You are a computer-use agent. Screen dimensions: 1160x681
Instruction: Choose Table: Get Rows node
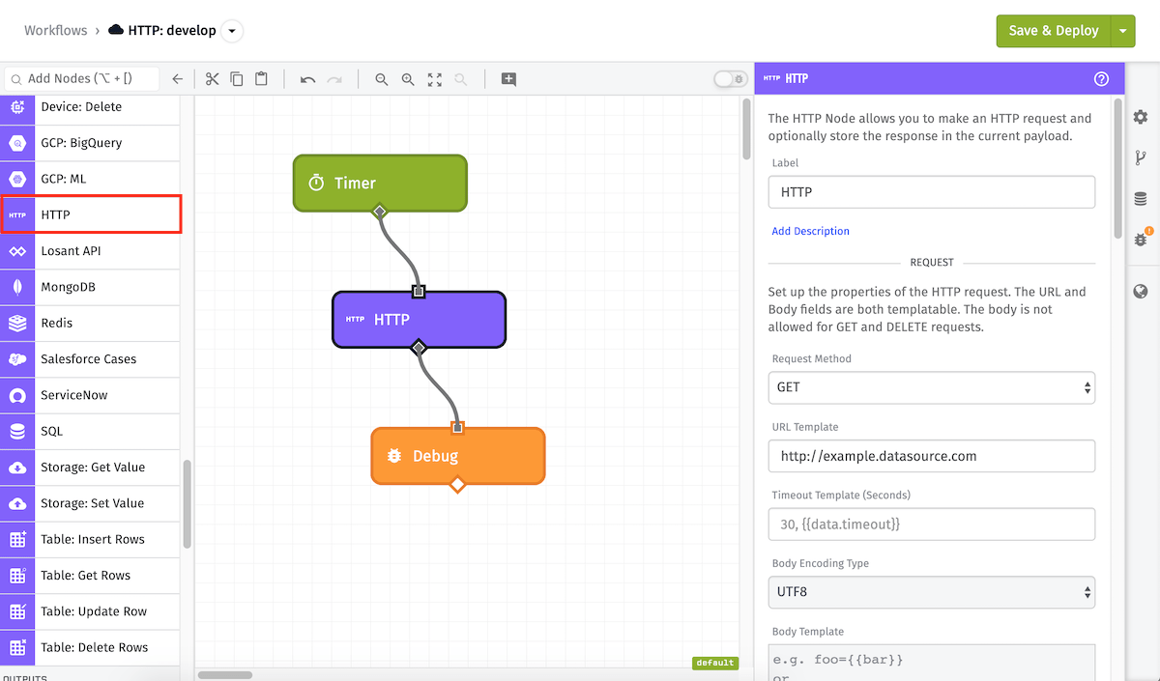pos(90,575)
